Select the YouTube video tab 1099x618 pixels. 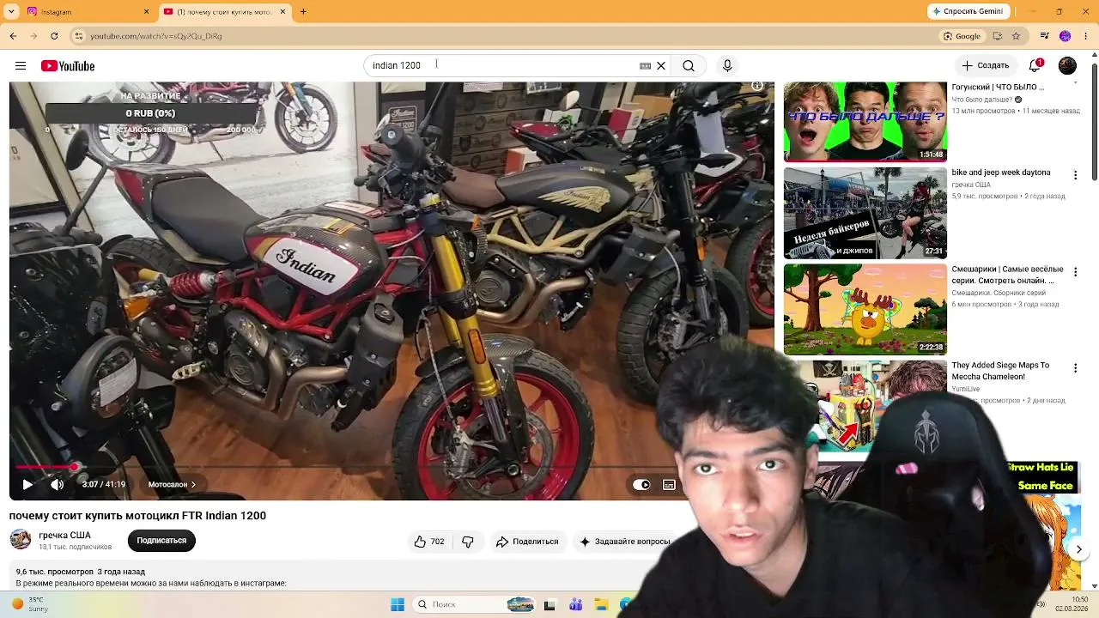tap(225, 12)
